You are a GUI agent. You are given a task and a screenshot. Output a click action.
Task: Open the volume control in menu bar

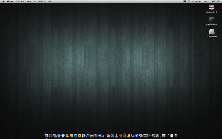point(200,1)
